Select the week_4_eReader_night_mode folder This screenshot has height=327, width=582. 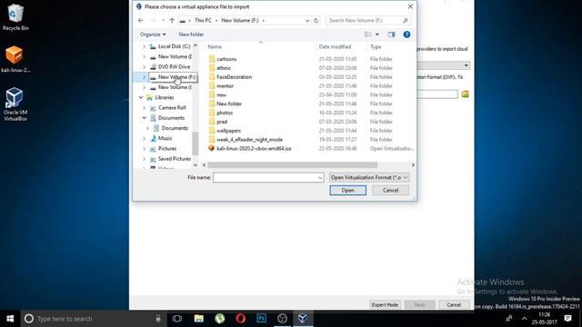[x=249, y=139]
